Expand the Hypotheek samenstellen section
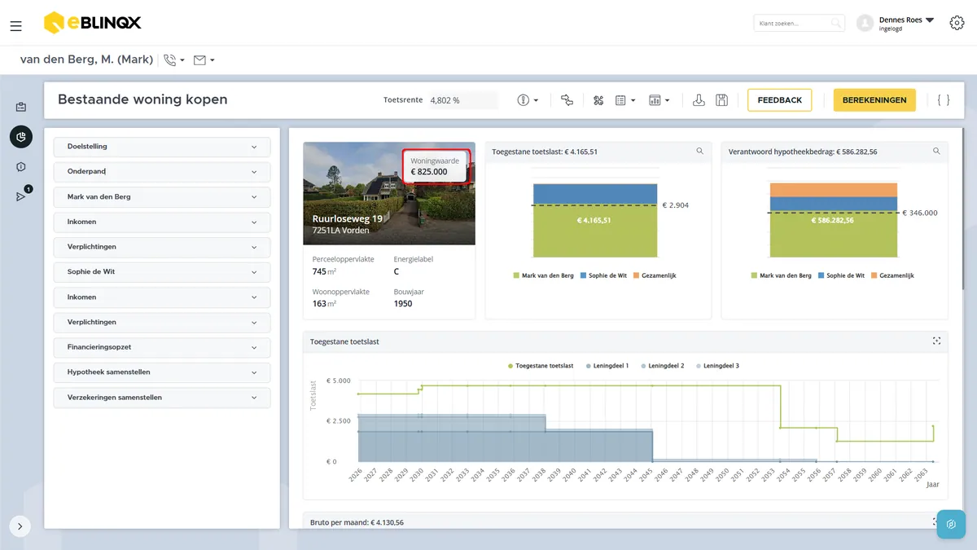Image resolution: width=977 pixels, height=550 pixels. [x=162, y=372]
